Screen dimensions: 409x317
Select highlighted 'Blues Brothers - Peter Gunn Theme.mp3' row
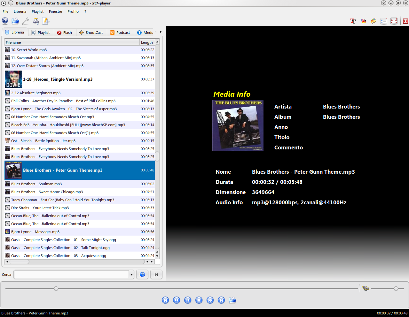80,170
